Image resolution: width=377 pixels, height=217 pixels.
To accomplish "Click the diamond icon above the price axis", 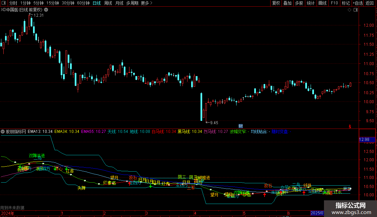I will click(x=350, y=10).
